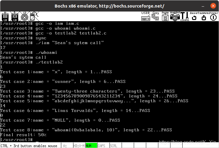Click the A: status bar entry
Image resolution: width=219 pixels, height=148 pixels.
[65, 146]
